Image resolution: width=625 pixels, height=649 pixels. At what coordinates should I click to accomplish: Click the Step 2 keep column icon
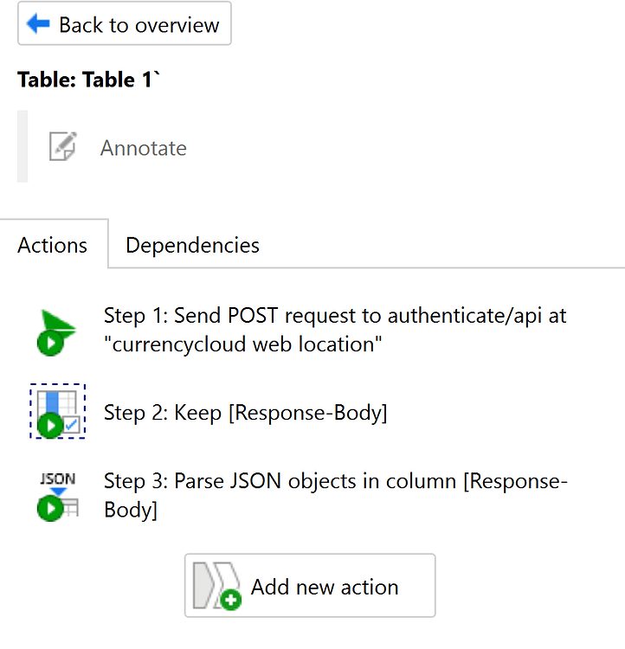click(x=58, y=411)
